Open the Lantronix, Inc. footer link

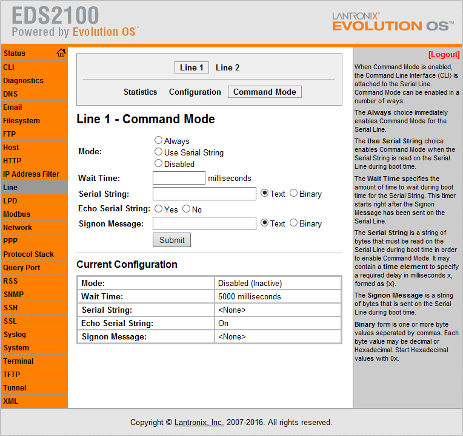(x=199, y=423)
